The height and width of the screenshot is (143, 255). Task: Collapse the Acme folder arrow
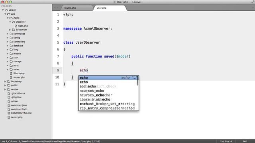(8, 18)
